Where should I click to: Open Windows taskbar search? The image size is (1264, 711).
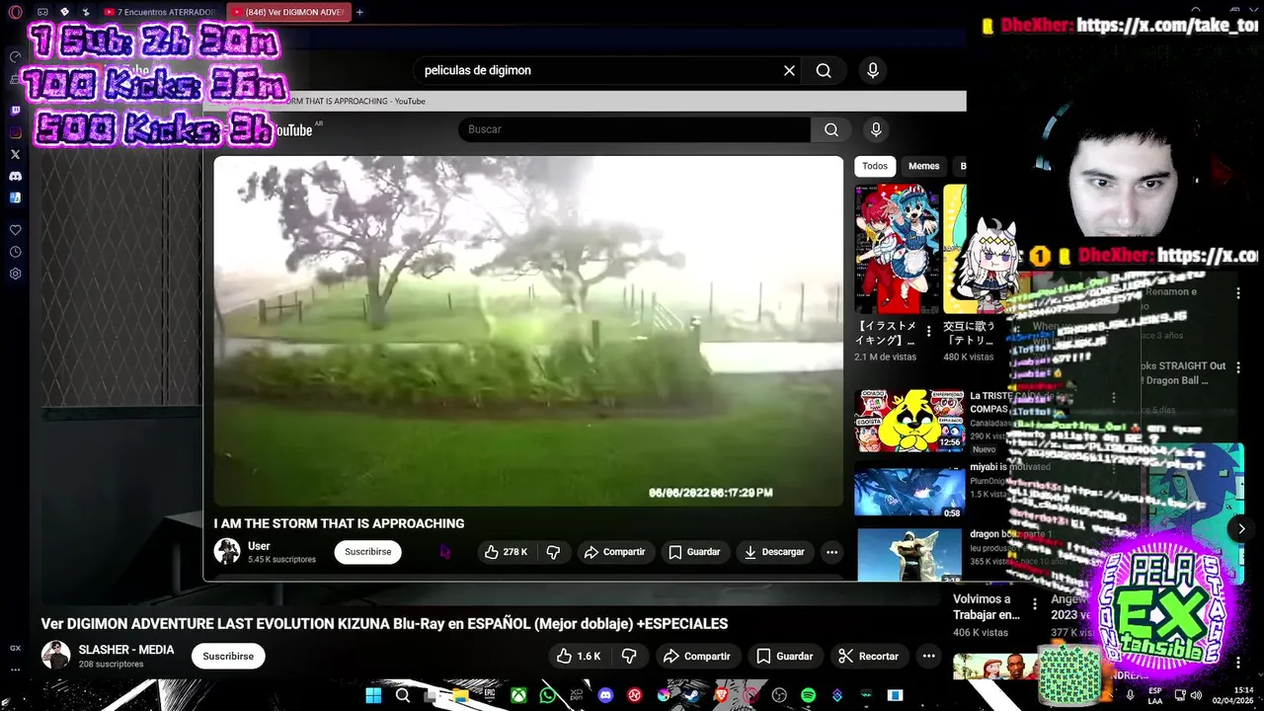point(403,695)
